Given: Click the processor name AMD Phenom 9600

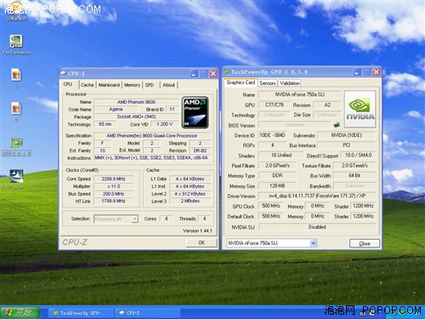Looking at the screenshot, I should (136, 102).
